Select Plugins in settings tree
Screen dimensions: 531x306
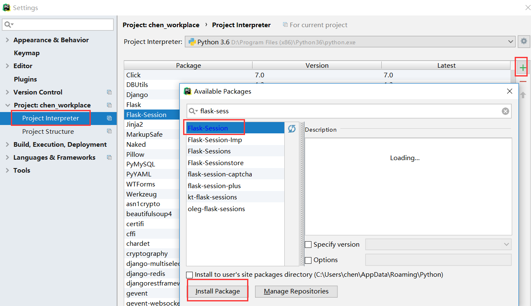[x=26, y=79]
